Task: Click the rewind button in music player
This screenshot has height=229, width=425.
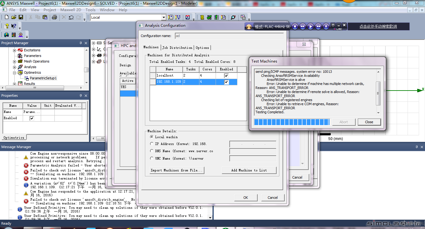Action: pos(303,27)
